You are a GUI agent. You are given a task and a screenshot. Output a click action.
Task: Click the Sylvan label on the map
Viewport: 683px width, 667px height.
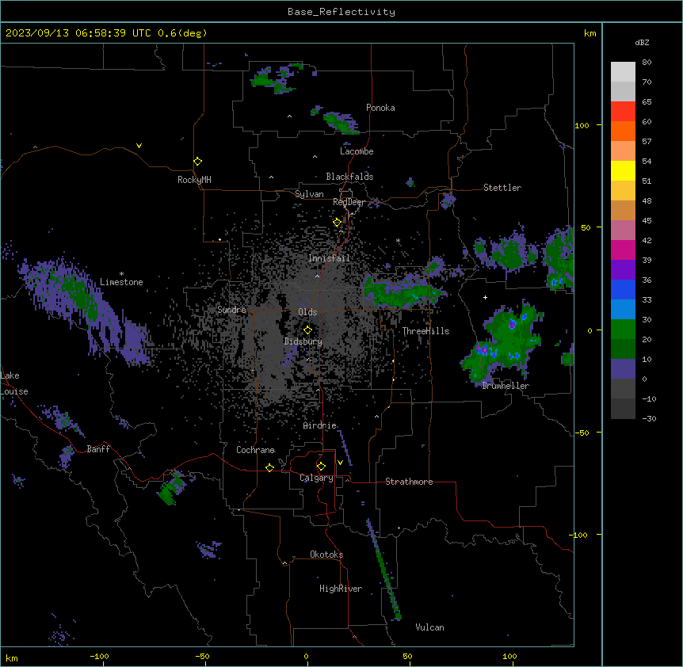click(x=309, y=194)
